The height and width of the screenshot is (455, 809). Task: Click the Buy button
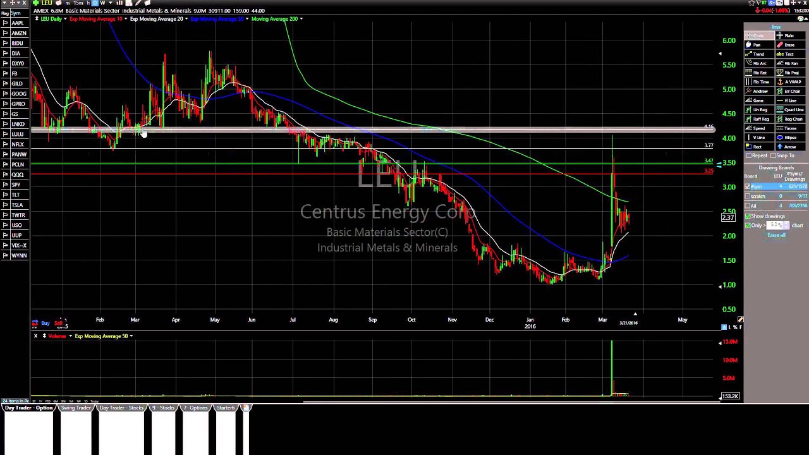pyautogui.click(x=46, y=323)
